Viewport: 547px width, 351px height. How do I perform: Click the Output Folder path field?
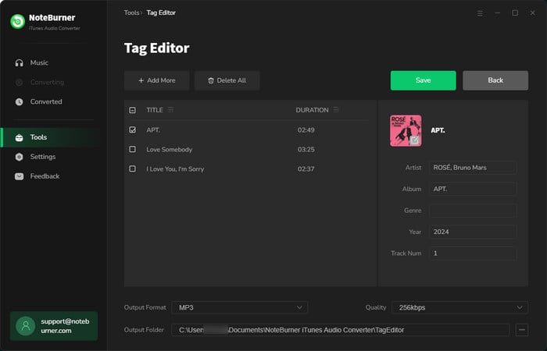[341, 330]
